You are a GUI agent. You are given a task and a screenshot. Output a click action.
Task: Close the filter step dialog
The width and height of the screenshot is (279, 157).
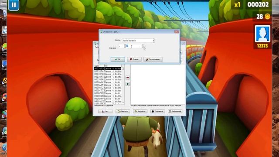(x=177, y=32)
